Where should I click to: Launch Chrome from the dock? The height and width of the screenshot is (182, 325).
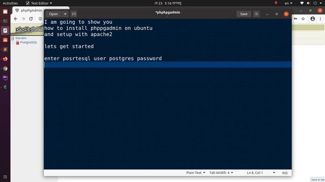5,69
